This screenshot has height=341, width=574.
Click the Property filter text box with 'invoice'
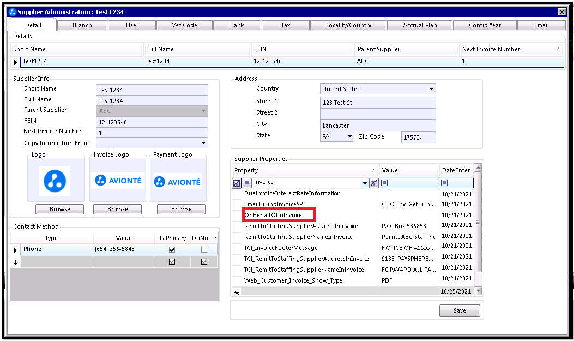click(x=306, y=182)
